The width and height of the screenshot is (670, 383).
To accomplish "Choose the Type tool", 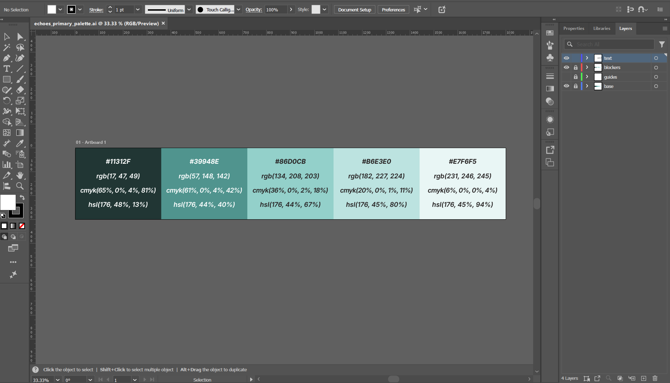I will pyautogui.click(x=6, y=69).
